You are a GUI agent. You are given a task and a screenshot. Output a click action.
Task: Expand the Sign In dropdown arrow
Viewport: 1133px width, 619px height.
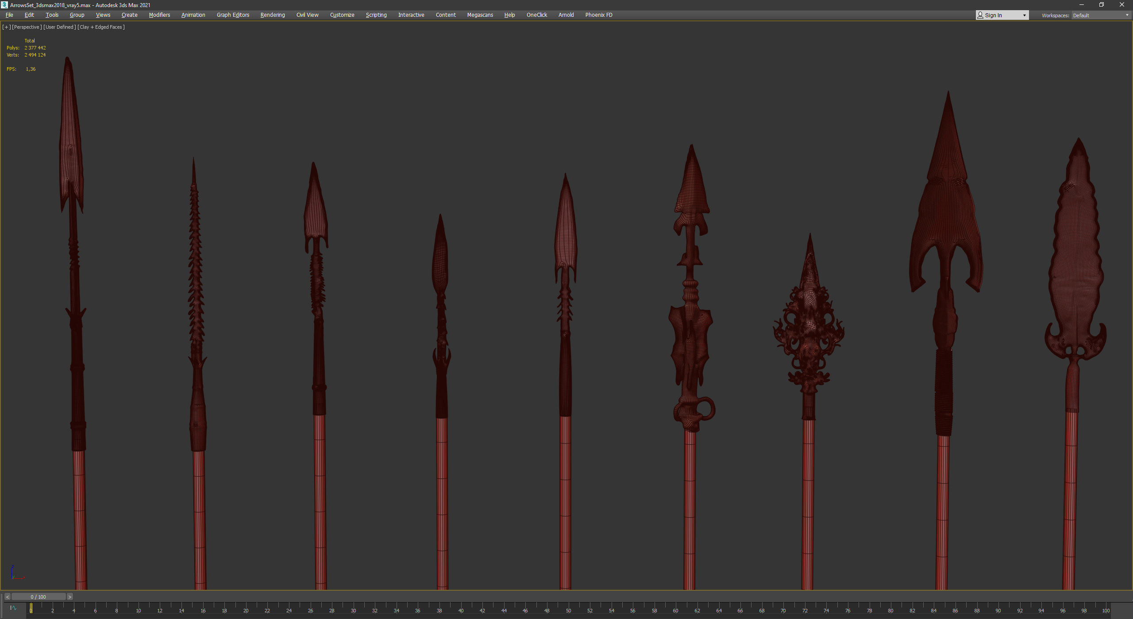[x=1024, y=15]
